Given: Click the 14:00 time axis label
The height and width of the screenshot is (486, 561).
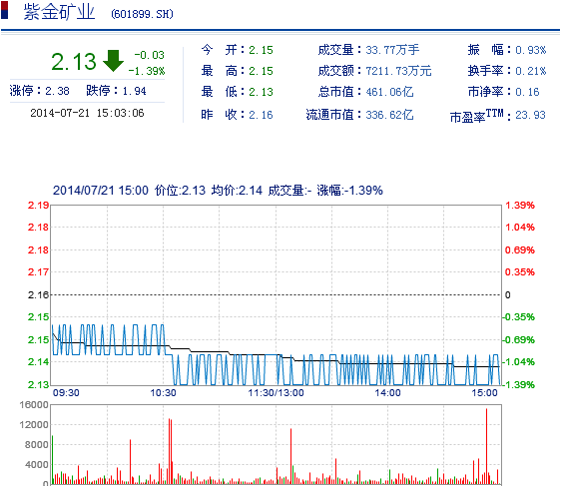Looking at the screenshot, I should (388, 392).
